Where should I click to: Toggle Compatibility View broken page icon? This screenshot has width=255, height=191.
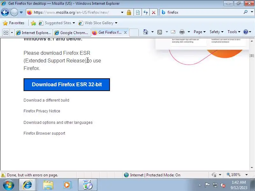(x=138, y=12)
